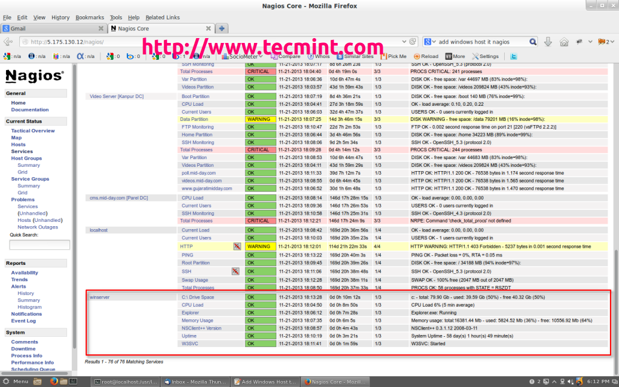The height and width of the screenshot is (387, 619).
Task: Open the Swap Usage service link
Action: pyautogui.click(x=195, y=280)
